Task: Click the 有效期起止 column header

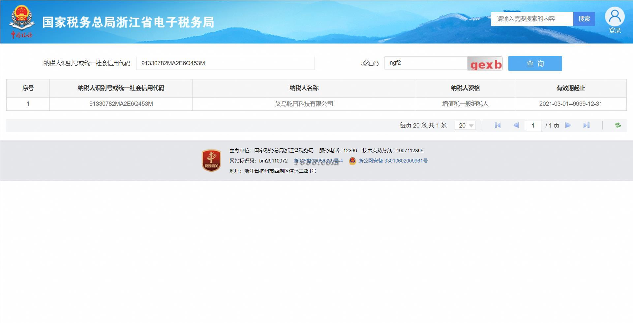Action: click(x=571, y=88)
